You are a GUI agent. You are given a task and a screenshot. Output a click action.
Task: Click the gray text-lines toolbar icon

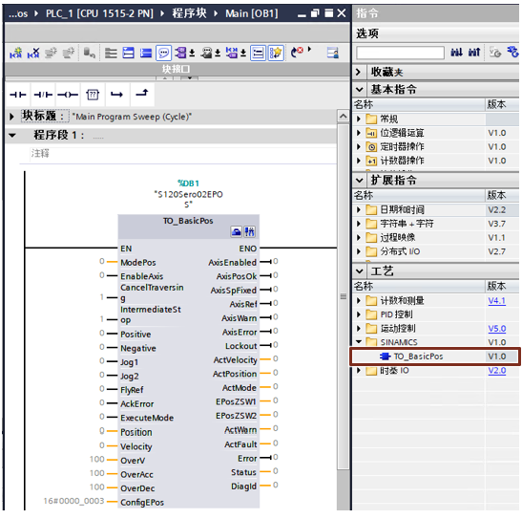tap(111, 53)
